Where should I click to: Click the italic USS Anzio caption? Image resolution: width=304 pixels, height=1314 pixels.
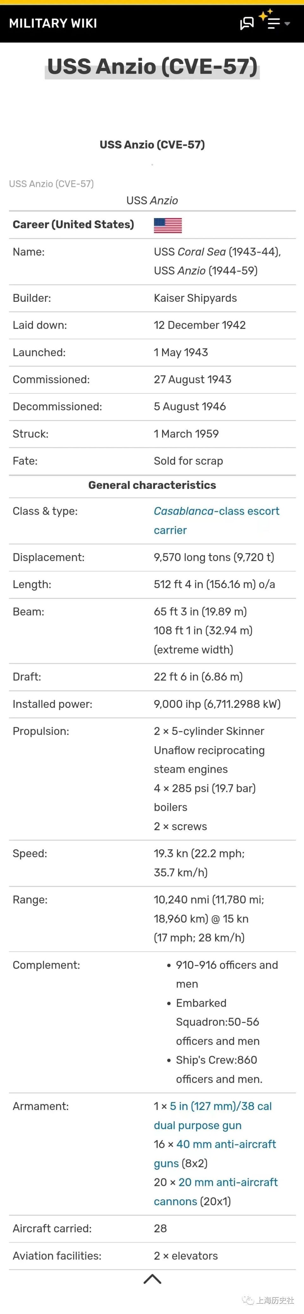click(x=152, y=200)
